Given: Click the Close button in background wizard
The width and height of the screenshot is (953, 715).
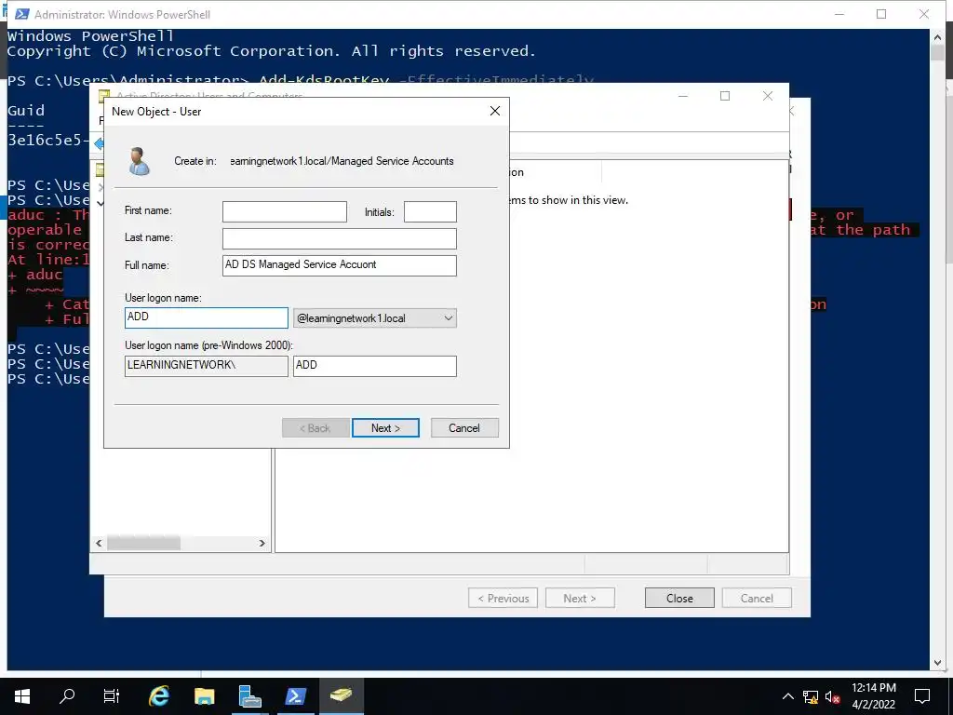Looking at the screenshot, I should (678, 598).
